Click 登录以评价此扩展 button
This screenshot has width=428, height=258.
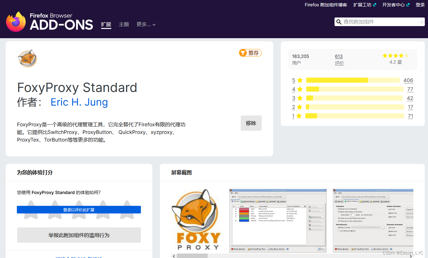click(79, 210)
